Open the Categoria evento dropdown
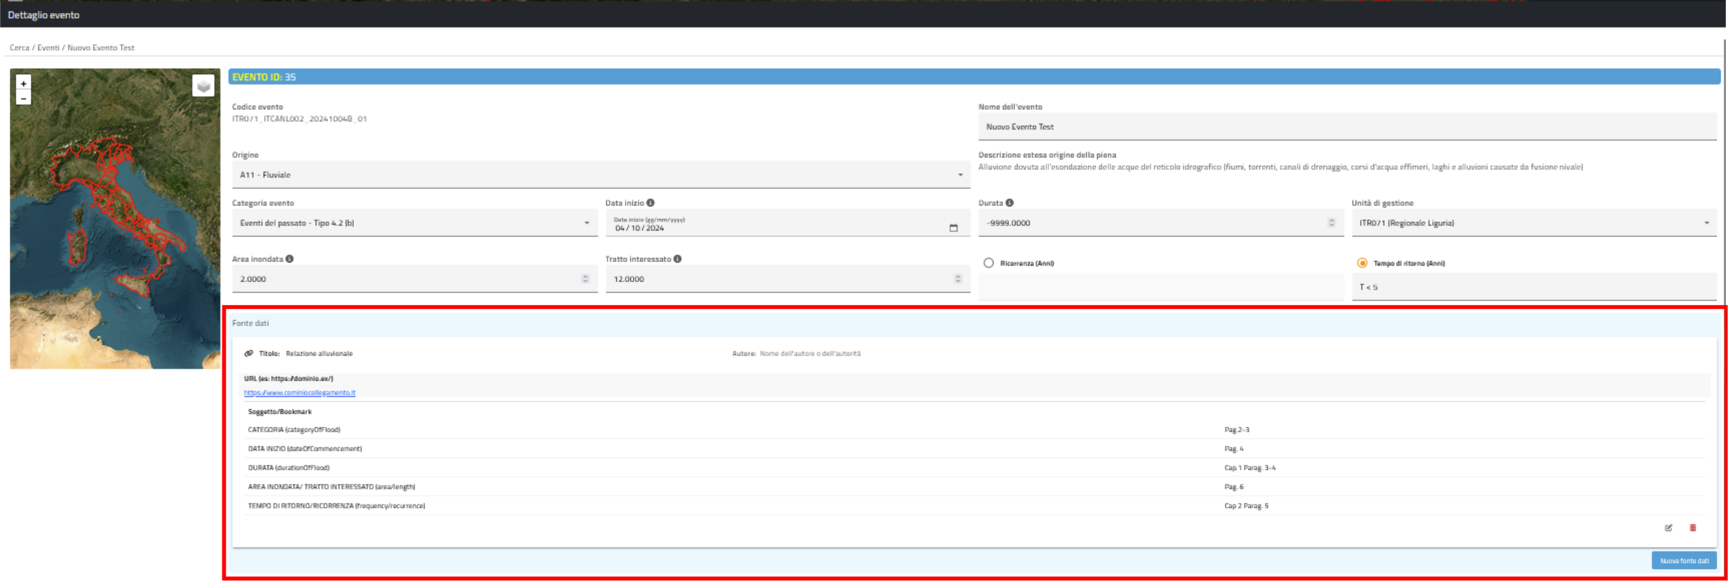This screenshot has height=581, width=1728. tap(414, 224)
